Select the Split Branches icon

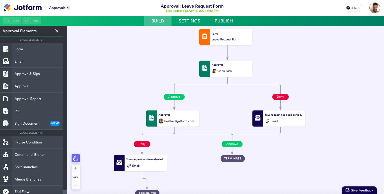[x=6, y=167]
